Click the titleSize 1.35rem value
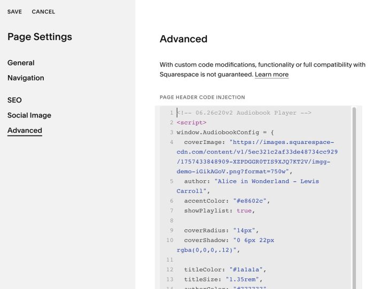The height and width of the screenshot is (289, 374). click(x=242, y=279)
